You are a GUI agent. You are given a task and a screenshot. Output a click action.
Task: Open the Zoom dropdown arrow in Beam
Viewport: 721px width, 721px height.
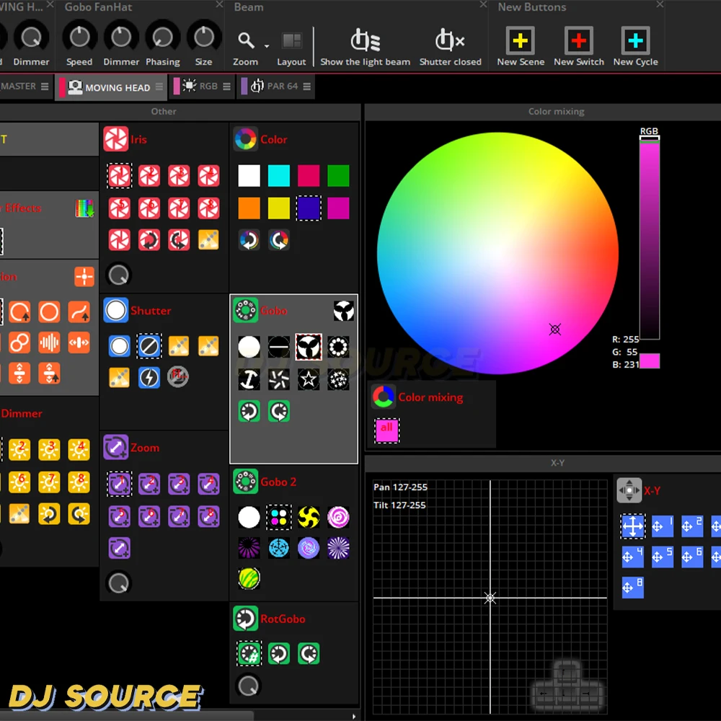click(x=267, y=46)
